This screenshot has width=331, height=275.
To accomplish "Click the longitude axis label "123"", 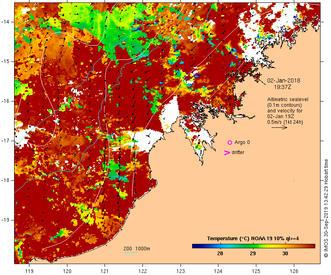I will point(180,271).
